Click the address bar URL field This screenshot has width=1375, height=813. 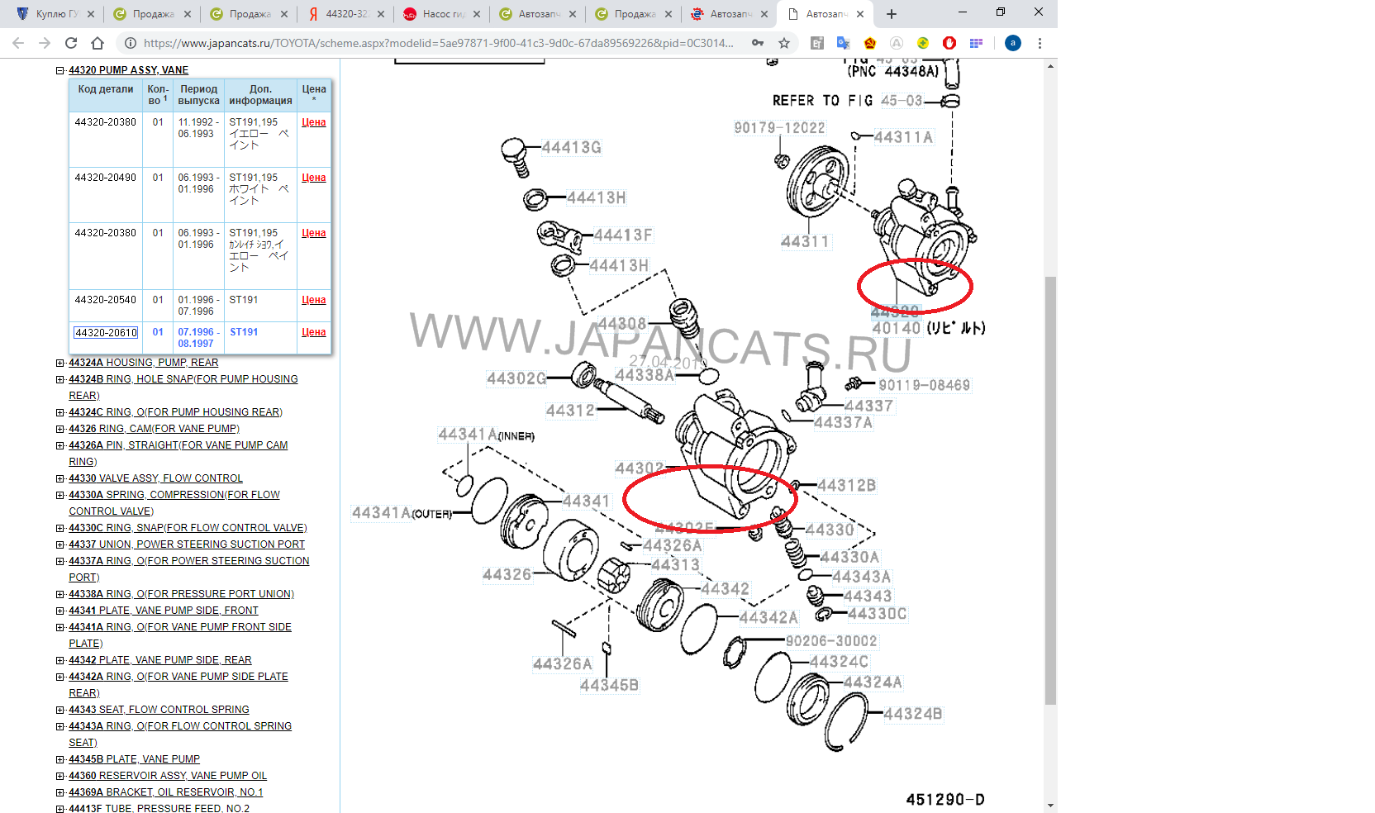coord(438,43)
